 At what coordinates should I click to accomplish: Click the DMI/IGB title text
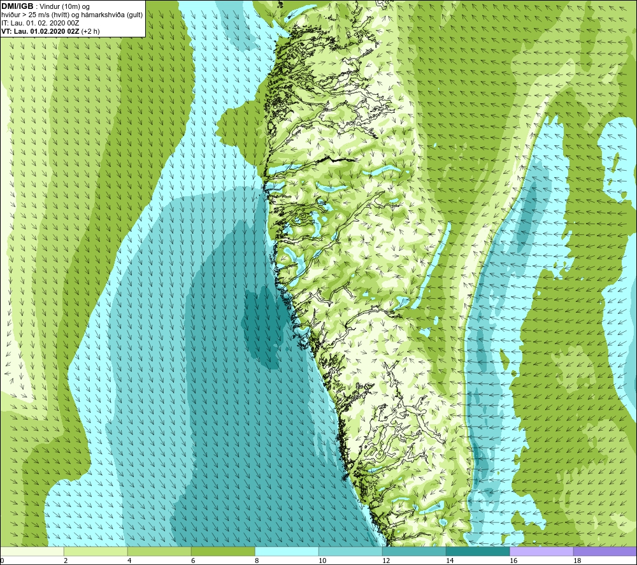pyautogui.click(x=17, y=6)
